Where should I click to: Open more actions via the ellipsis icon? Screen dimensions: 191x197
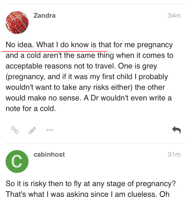(50, 130)
